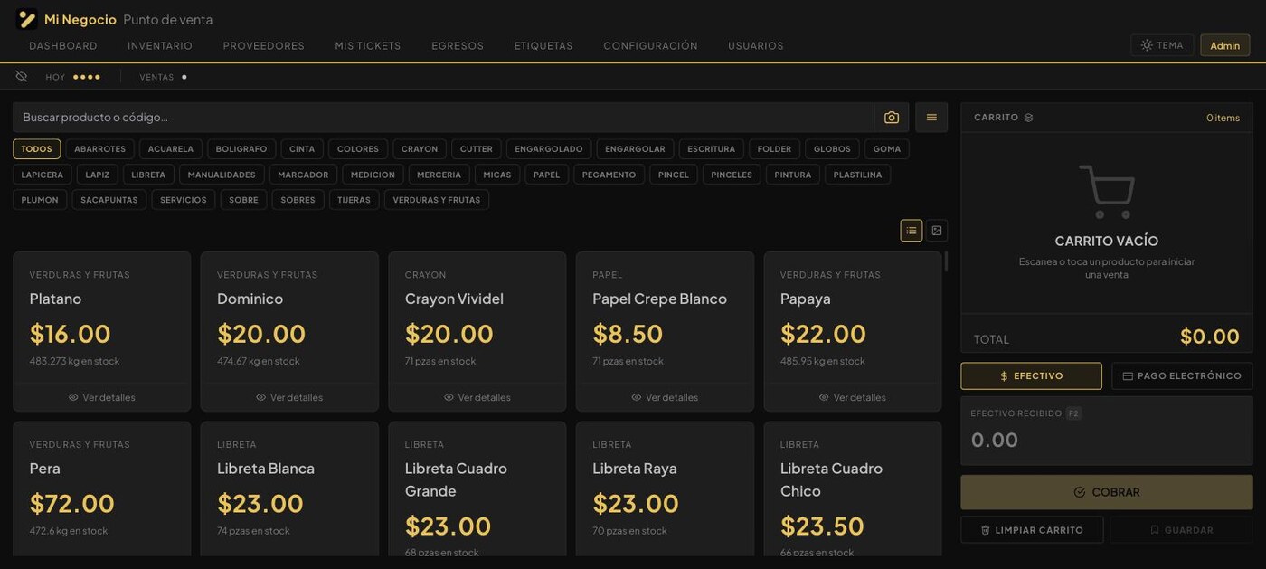The image size is (1266, 569).
Task: Open the Etiquetas tab
Action: (x=543, y=46)
